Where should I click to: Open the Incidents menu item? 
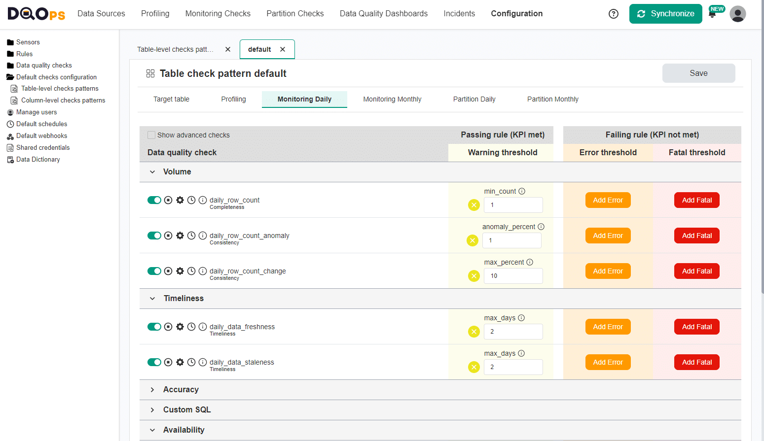click(x=459, y=14)
